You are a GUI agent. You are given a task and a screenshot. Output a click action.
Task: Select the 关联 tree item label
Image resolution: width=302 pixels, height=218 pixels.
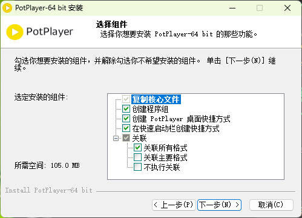(x=139, y=138)
